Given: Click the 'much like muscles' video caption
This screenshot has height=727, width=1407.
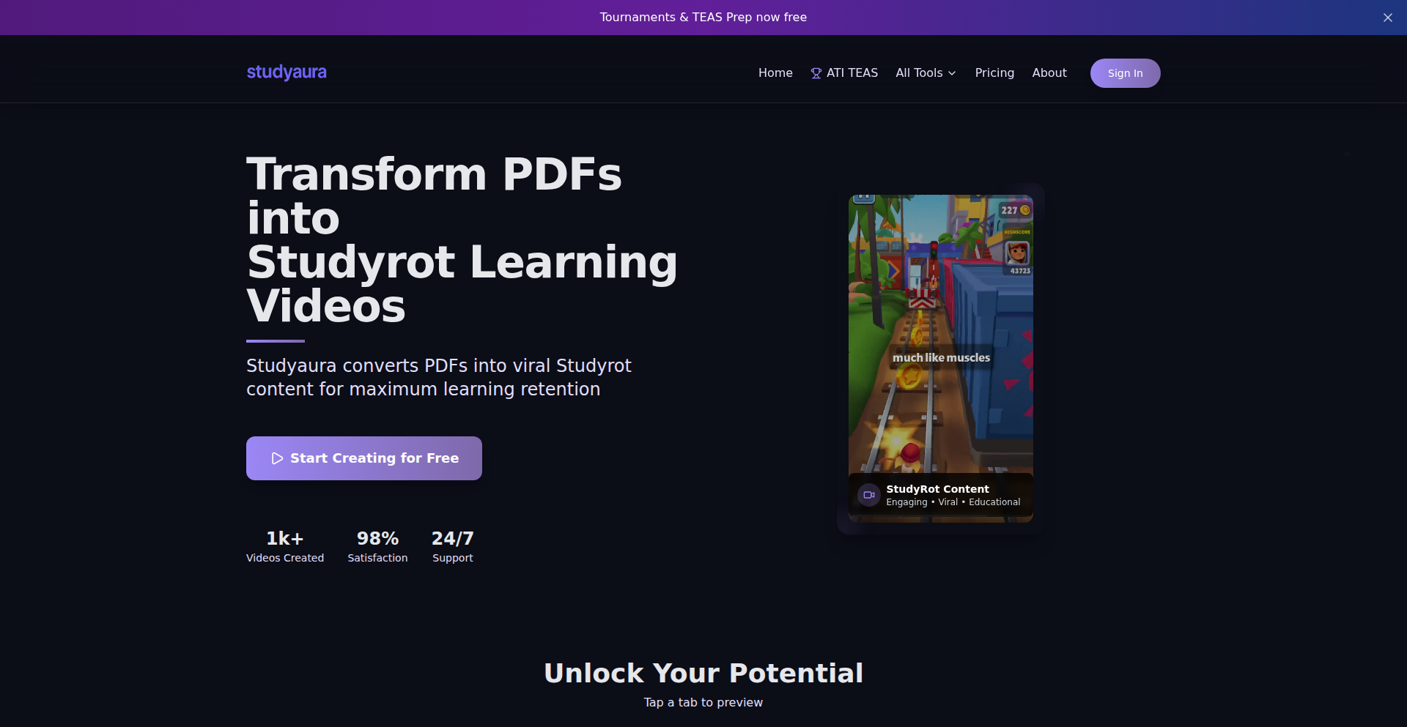Looking at the screenshot, I should (942, 358).
